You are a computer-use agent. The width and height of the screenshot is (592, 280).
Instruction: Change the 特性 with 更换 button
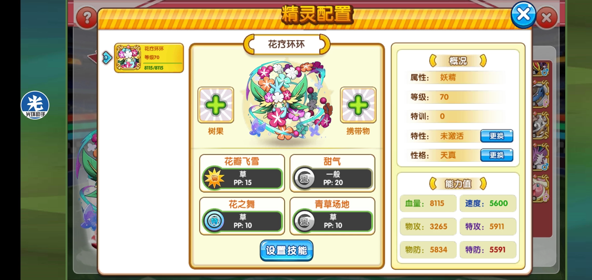pyautogui.click(x=496, y=136)
